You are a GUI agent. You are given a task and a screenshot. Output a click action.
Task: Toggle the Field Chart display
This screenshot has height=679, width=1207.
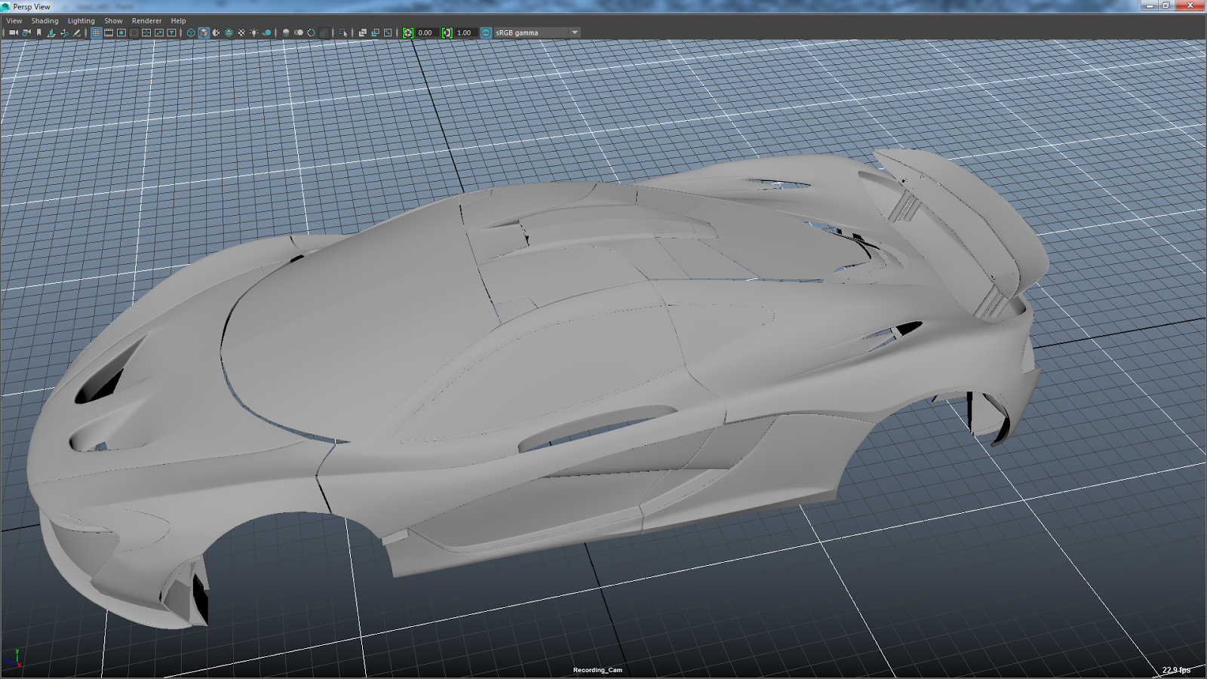pos(146,33)
